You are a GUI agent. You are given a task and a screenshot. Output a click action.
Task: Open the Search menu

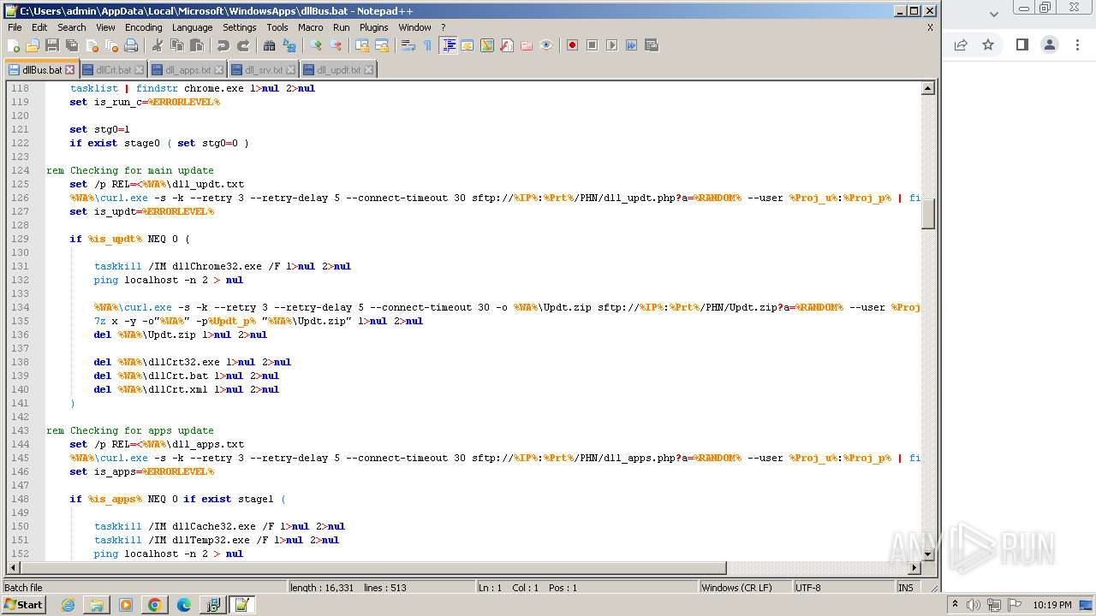tap(71, 27)
